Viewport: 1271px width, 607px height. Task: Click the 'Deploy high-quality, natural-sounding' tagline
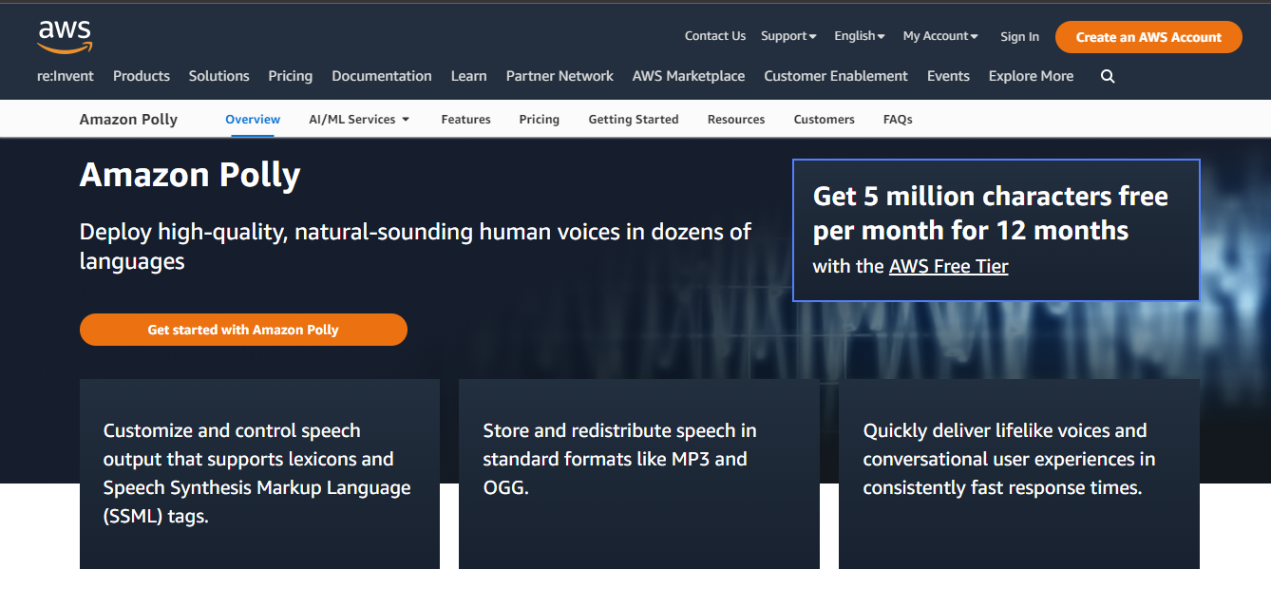(415, 246)
